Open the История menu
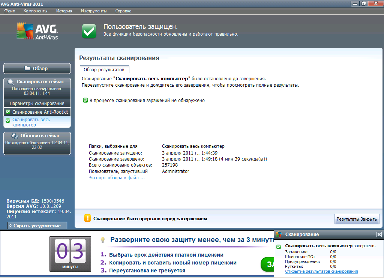The height and width of the screenshot is (278, 384). coord(64,11)
